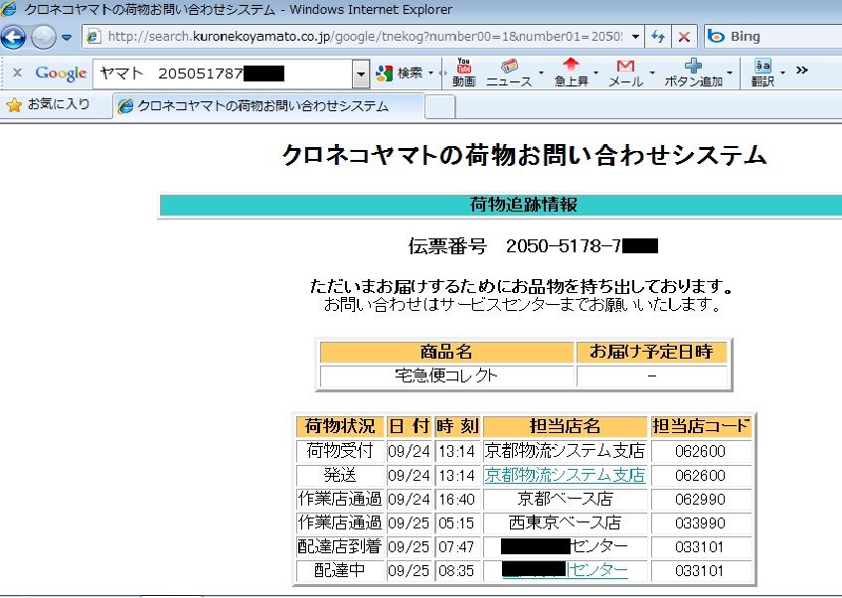
Task: Click the 荷物受付 status cell
Action: click(340, 450)
